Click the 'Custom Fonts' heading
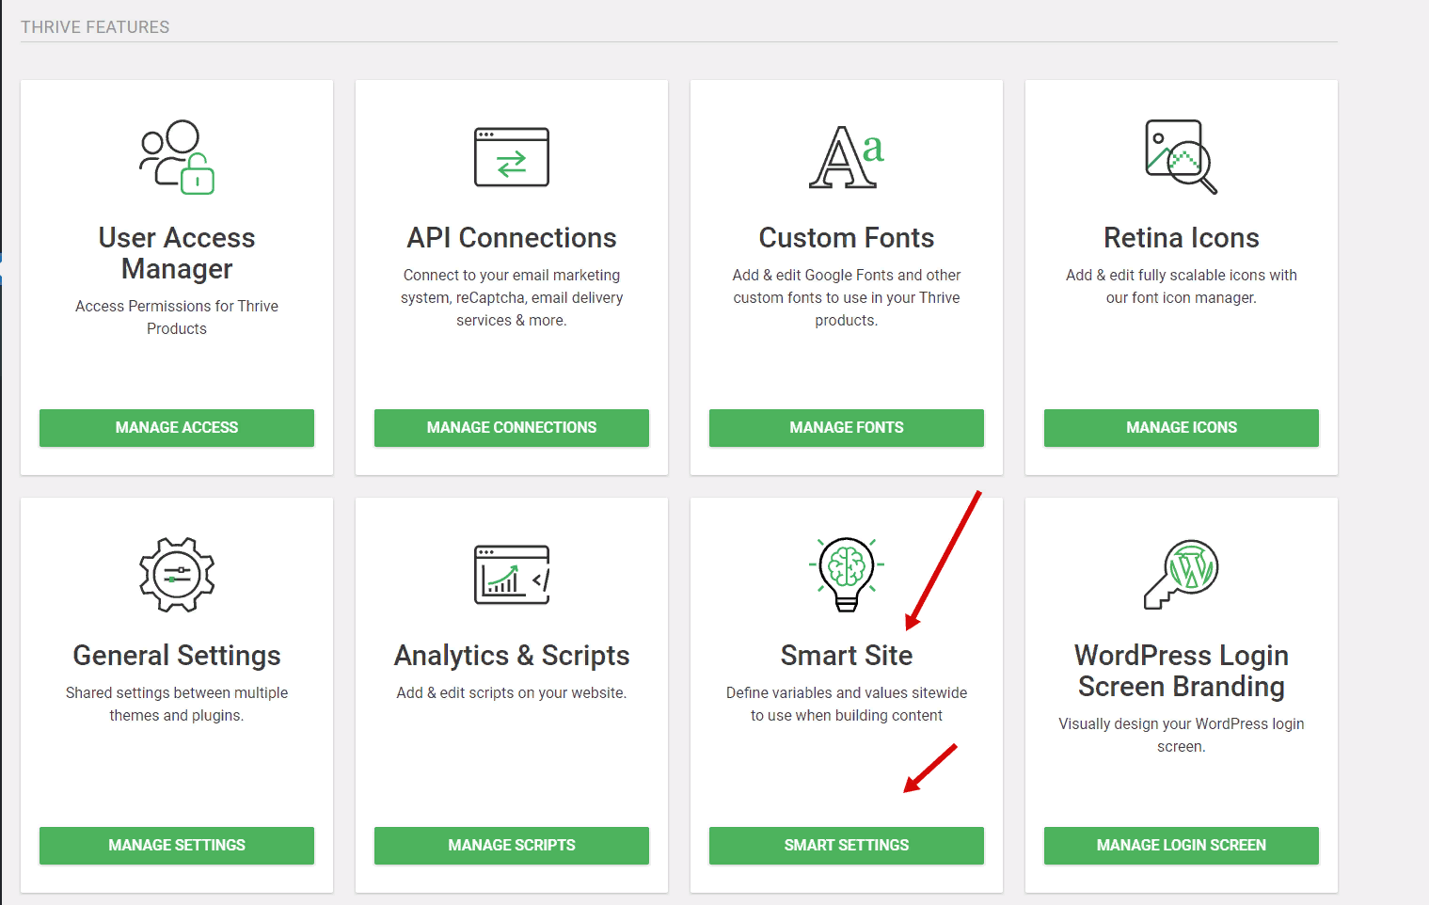Viewport: 1429px width, 905px height. (x=847, y=238)
